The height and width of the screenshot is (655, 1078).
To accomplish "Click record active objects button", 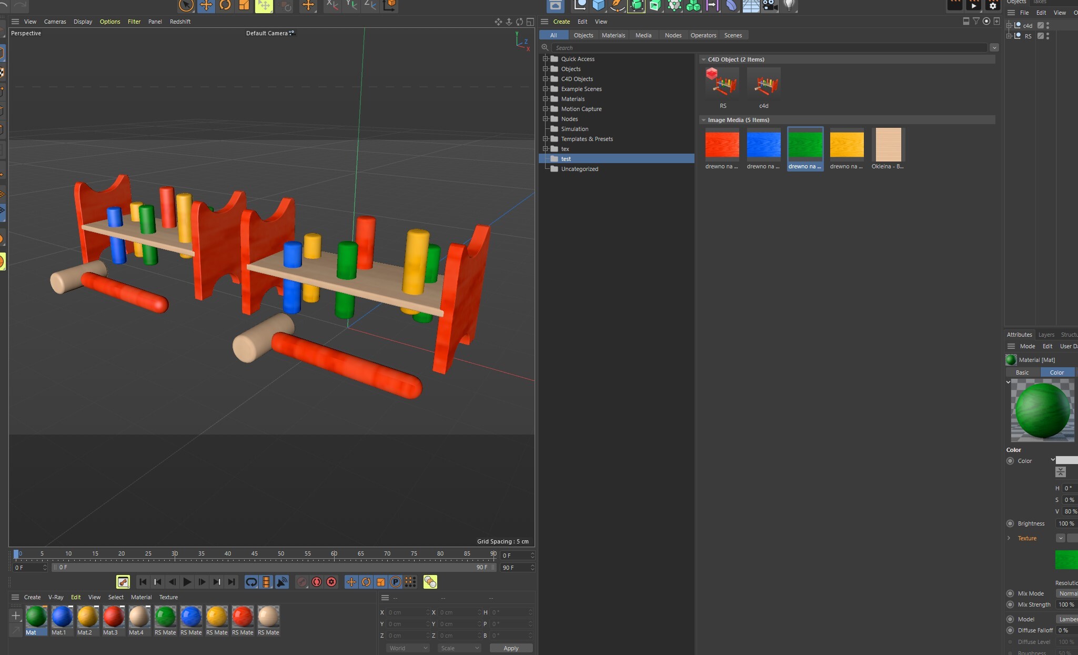I will tap(301, 582).
